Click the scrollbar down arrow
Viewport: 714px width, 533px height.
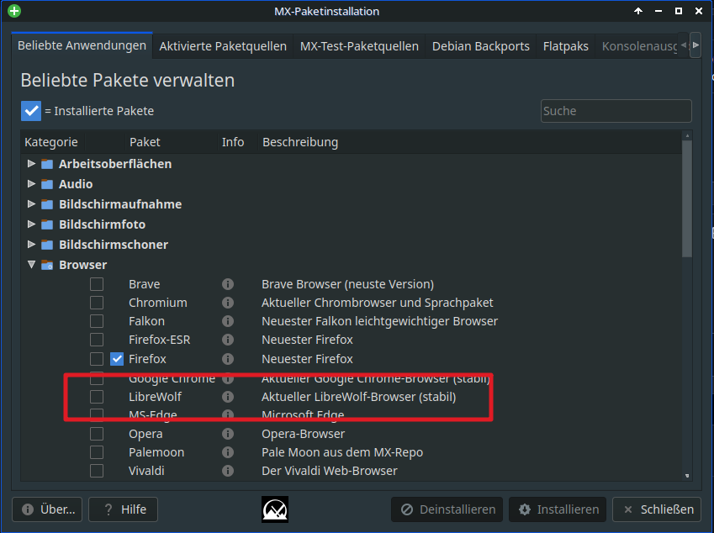687,476
